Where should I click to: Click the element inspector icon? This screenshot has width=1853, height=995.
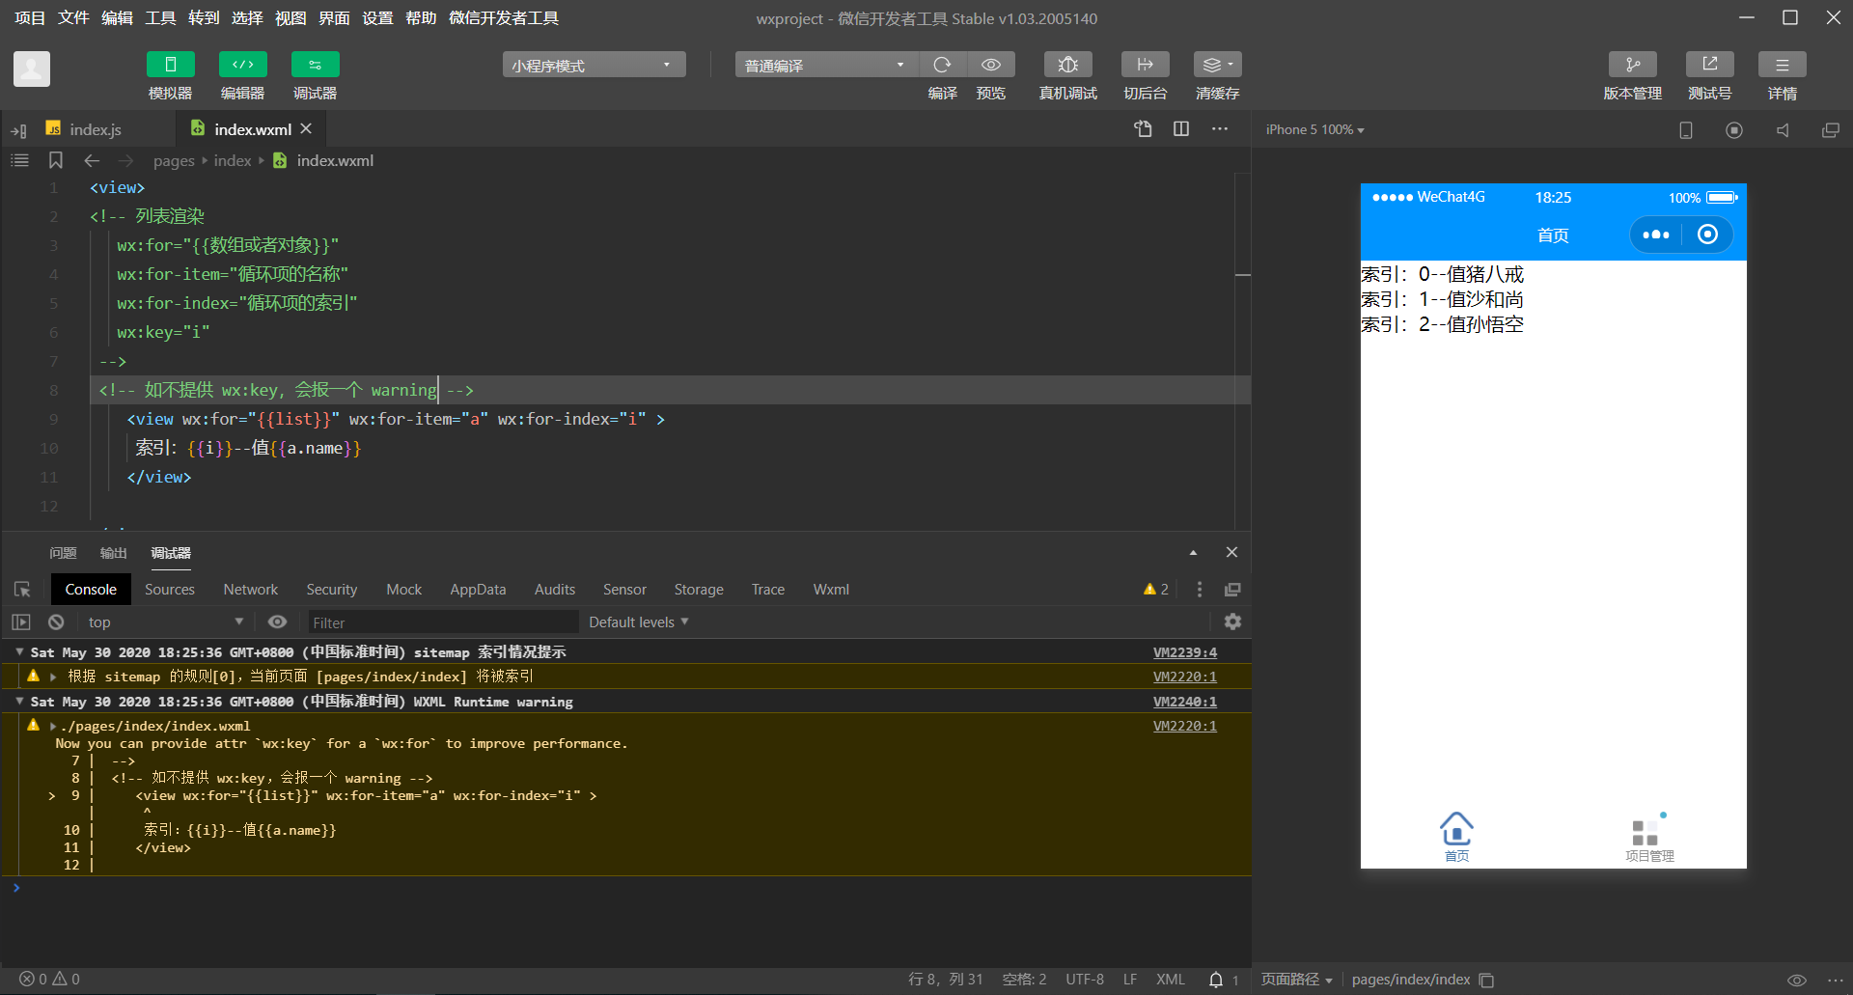click(x=22, y=590)
